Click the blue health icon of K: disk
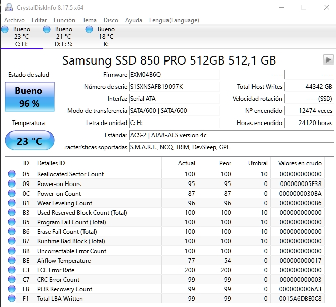The width and height of the screenshot is (336, 307). click(x=89, y=29)
